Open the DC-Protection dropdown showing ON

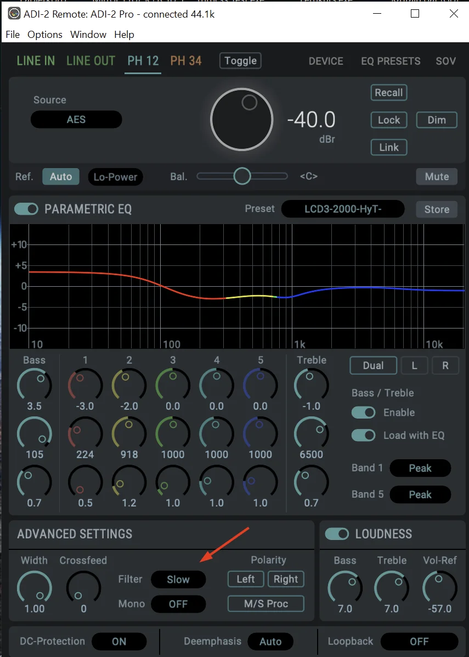click(119, 642)
